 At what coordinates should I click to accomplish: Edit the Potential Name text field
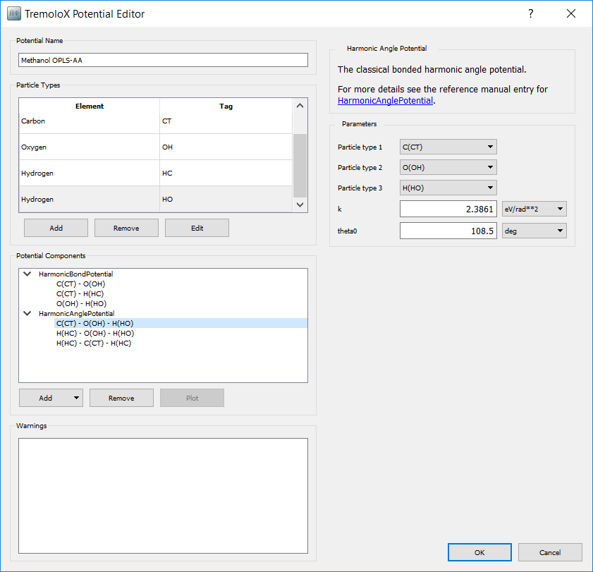163,60
